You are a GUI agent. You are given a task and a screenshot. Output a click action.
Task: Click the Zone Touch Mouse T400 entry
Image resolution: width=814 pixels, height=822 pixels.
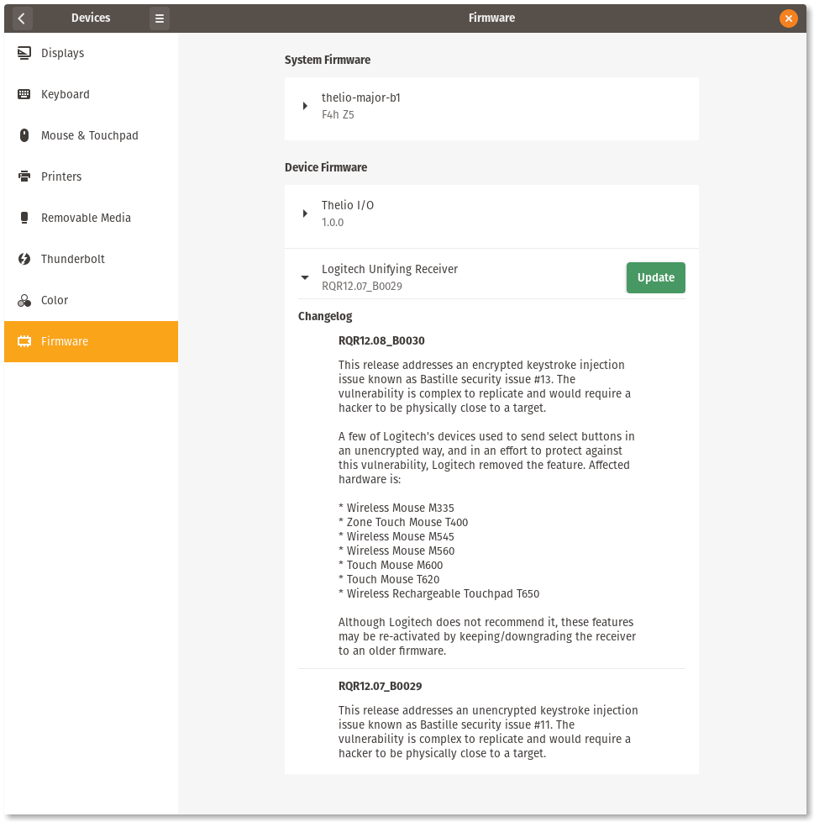tap(403, 522)
